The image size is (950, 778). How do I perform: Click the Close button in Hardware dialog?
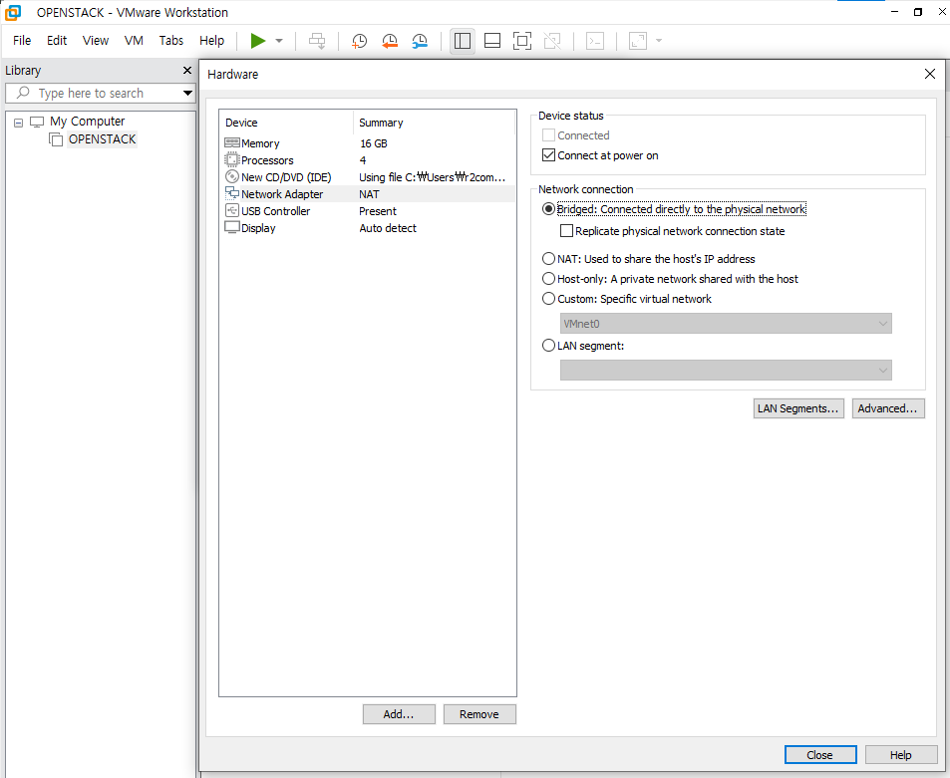[820, 755]
